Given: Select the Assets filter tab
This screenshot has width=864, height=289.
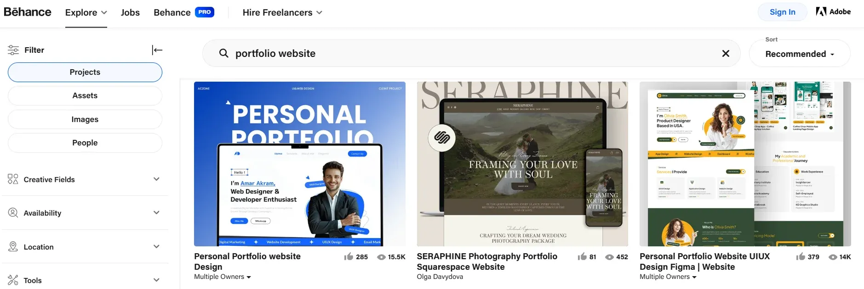Looking at the screenshot, I should pos(85,95).
